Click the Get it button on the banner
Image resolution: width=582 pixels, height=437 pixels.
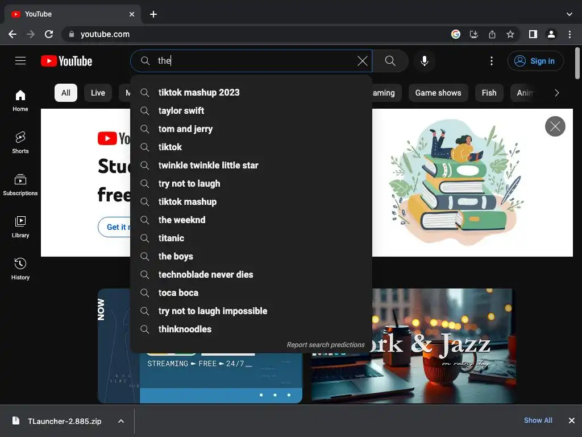(114, 227)
